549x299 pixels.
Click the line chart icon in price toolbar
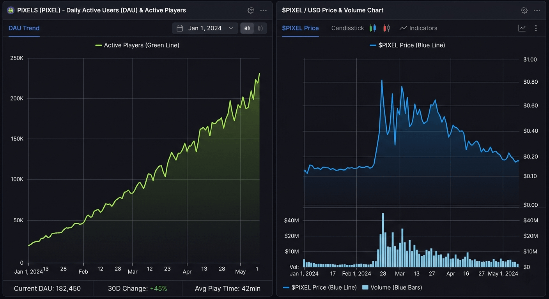[x=522, y=28]
